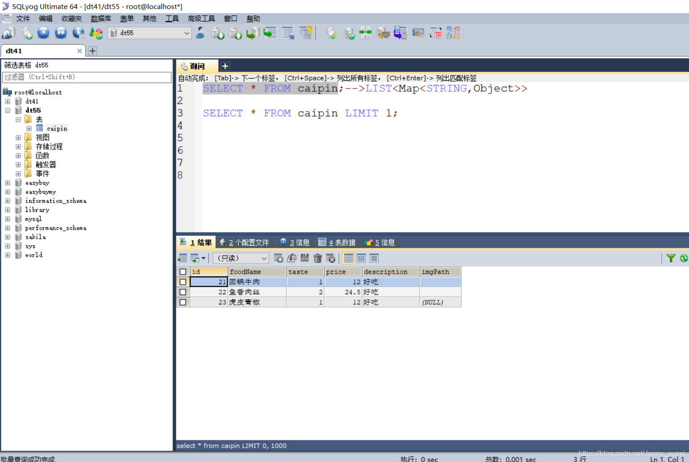Add a new connection tab with plus button

click(x=93, y=51)
